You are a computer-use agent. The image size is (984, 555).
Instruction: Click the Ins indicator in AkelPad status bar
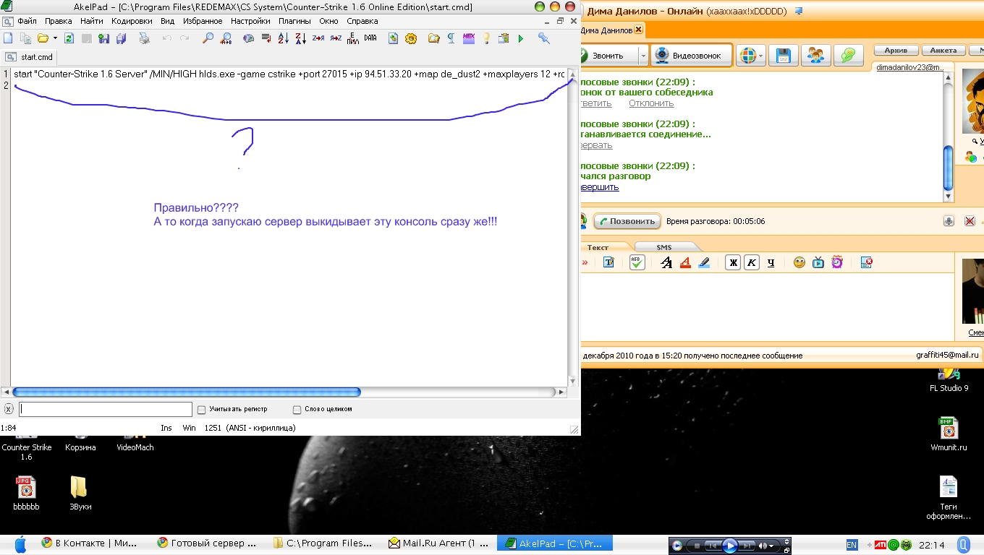[x=166, y=429]
